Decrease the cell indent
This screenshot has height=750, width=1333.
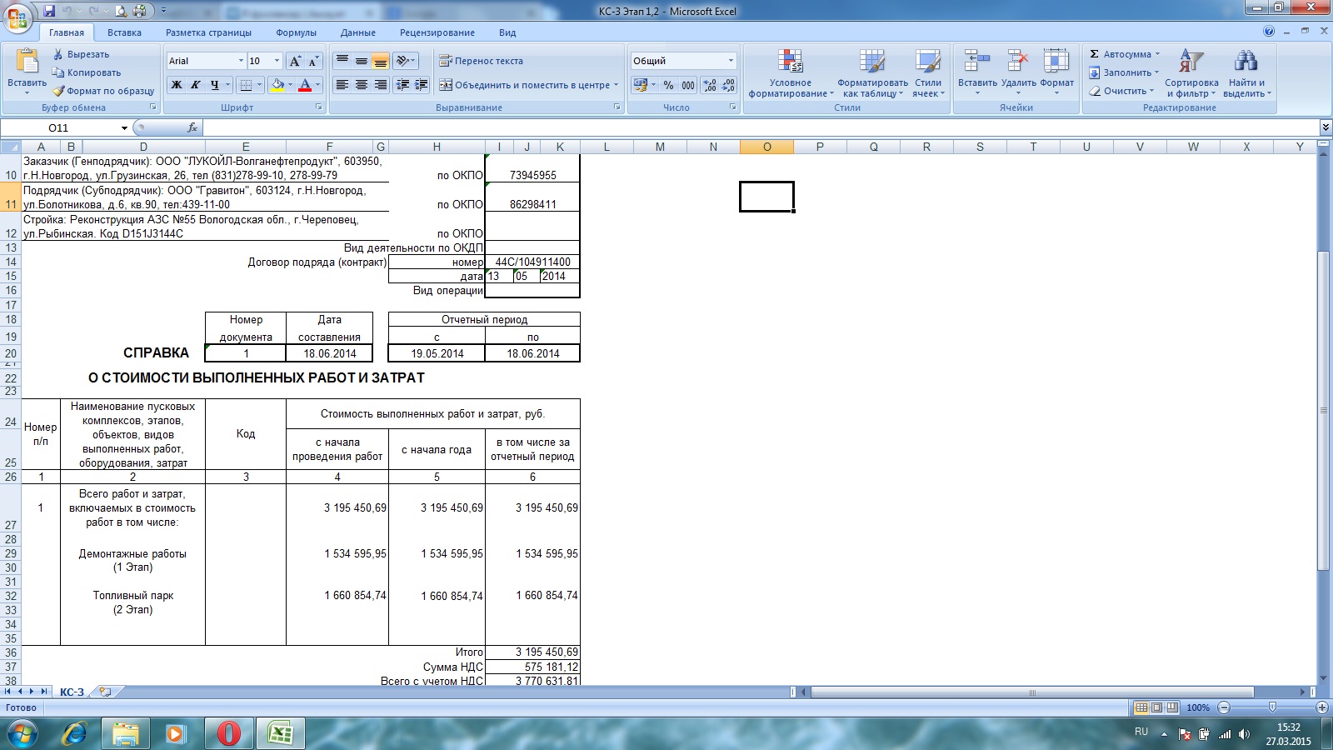pos(402,85)
